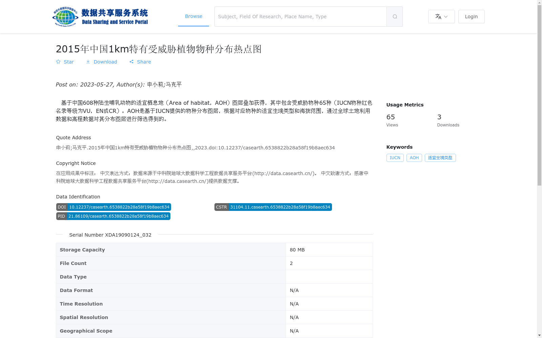Click the Download link text

point(105,62)
